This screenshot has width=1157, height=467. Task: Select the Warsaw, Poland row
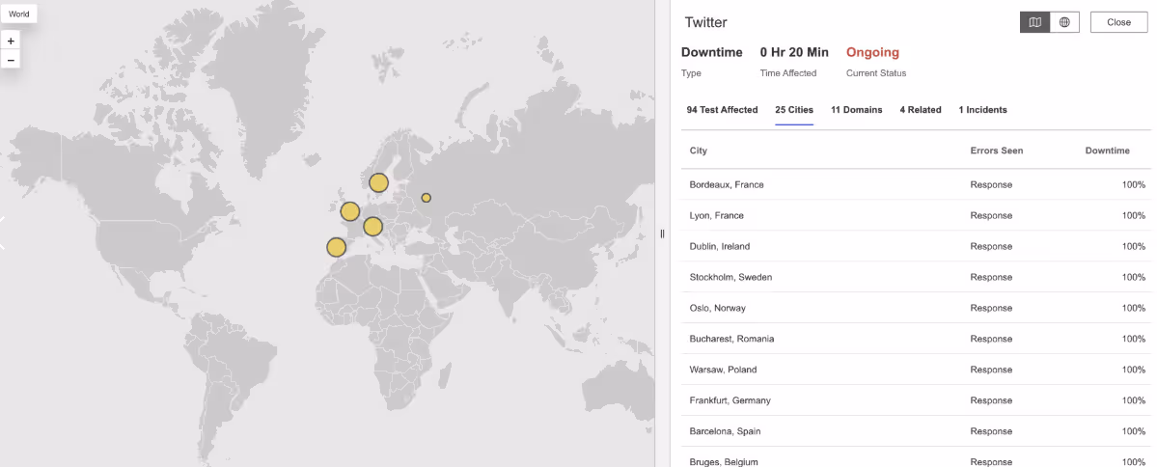click(916, 370)
